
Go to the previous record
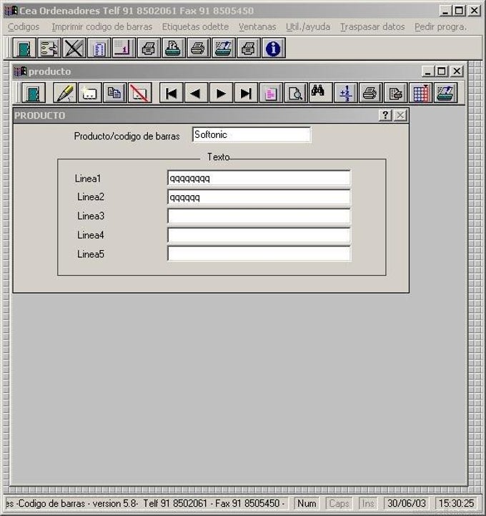pyautogui.click(x=196, y=93)
